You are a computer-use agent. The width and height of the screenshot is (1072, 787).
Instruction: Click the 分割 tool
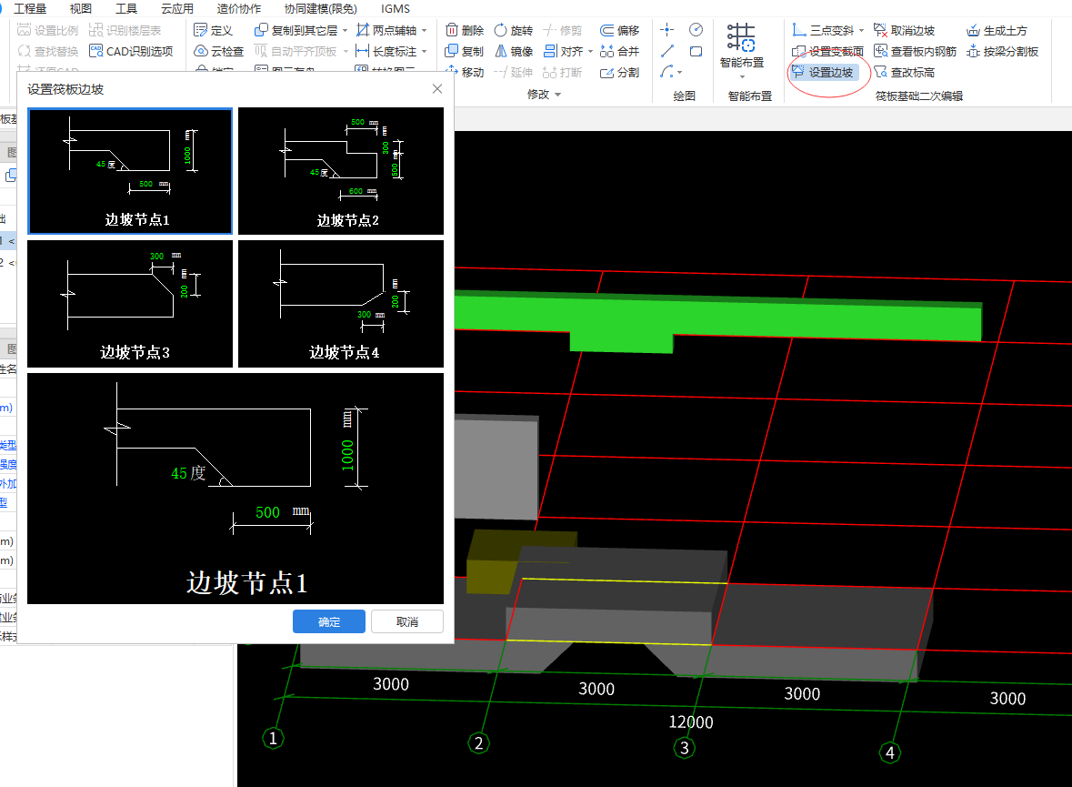point(620,72)
